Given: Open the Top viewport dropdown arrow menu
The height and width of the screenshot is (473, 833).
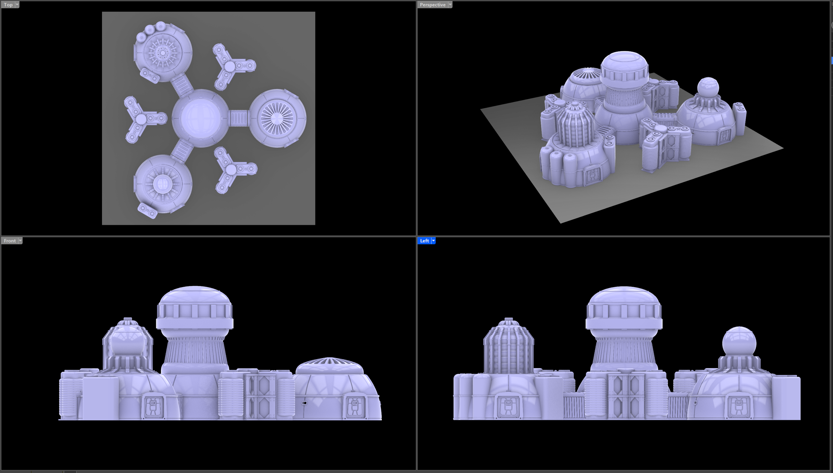Looking at the screenshot, I should click(17, 5).
